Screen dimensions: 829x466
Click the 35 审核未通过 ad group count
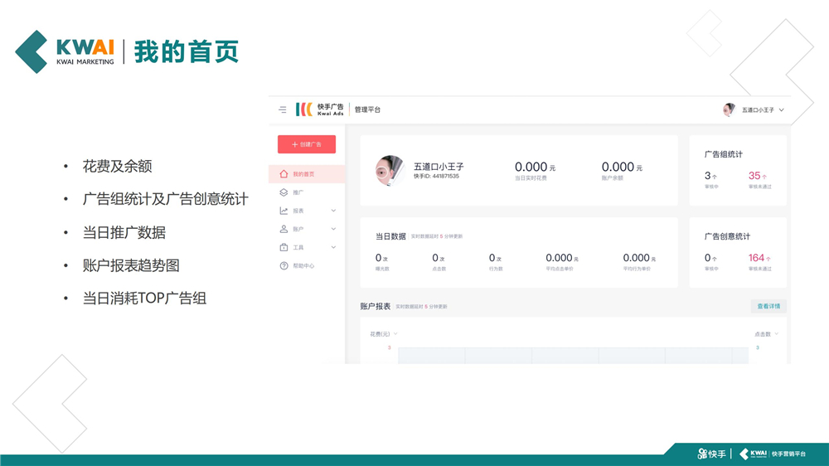pos(755,176)
